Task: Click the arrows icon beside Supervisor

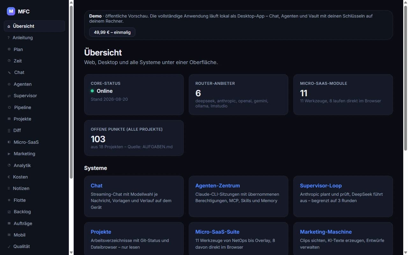Action: [x=9, y=96]
